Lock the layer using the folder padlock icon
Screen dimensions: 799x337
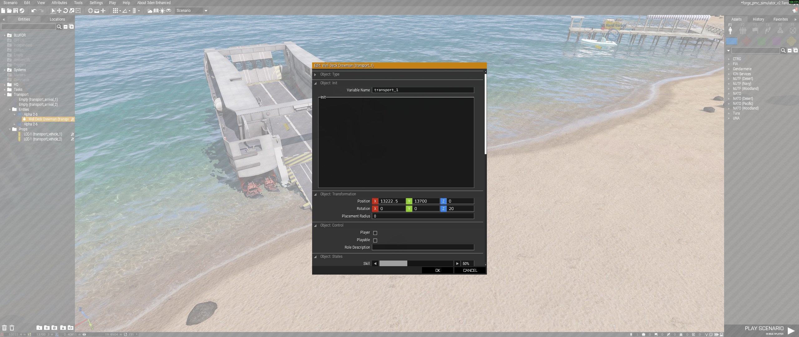pyautogui.click(x=63, y=327)
